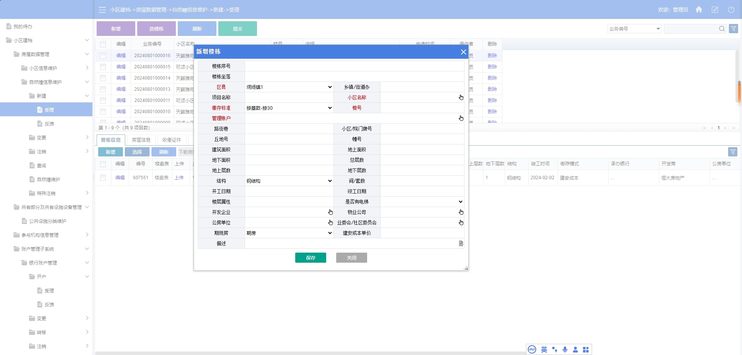Click 删除 link for row 20240801000016
Screen dimensions: 742x355
point(492,56)
